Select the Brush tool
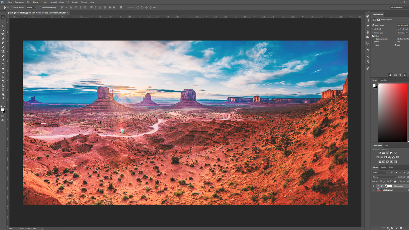Screen dimensions: 409x230 point(3,47)
